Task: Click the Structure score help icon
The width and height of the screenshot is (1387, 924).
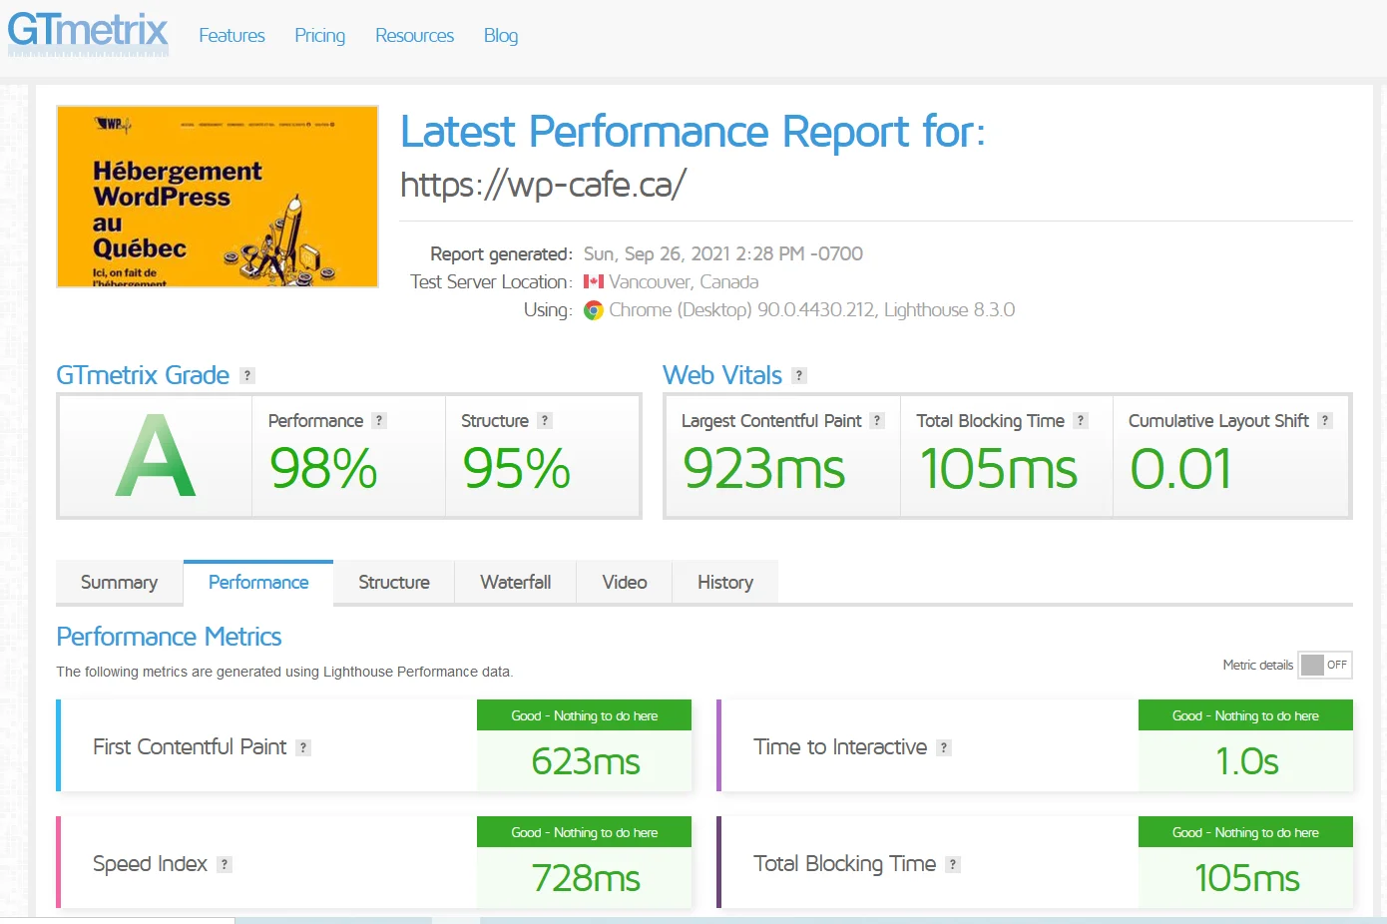Action: [545, 421]
